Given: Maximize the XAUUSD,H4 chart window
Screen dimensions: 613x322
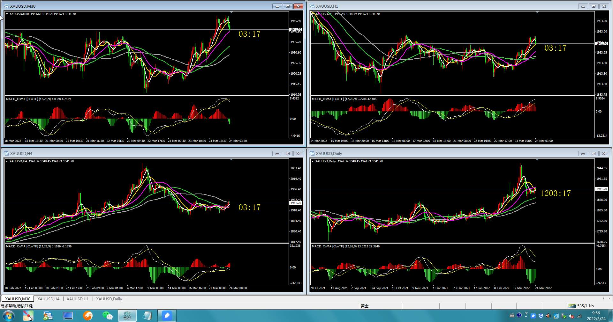Looking at the screenshot, I should (x=288, y=153).
